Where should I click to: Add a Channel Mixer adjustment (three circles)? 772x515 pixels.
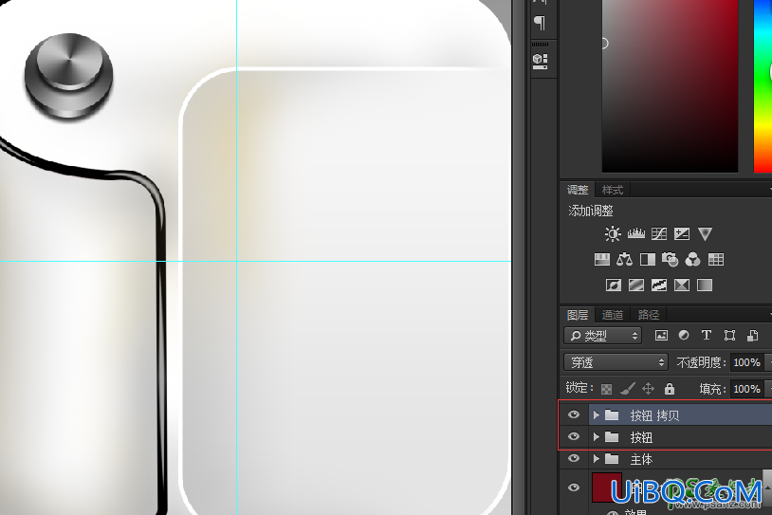coord(692,259)
